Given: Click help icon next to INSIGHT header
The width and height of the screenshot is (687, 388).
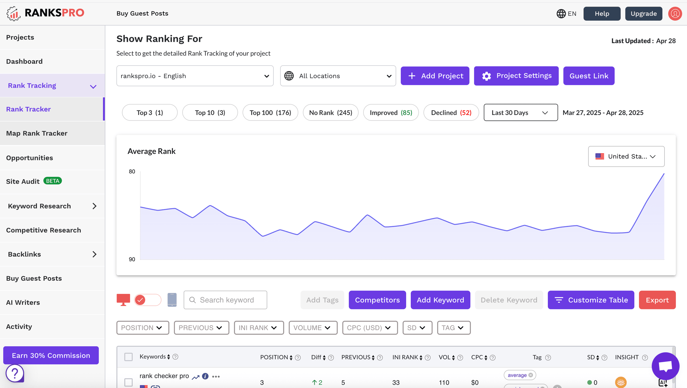Looking at the screenshot, I should (x=645, y=357).
